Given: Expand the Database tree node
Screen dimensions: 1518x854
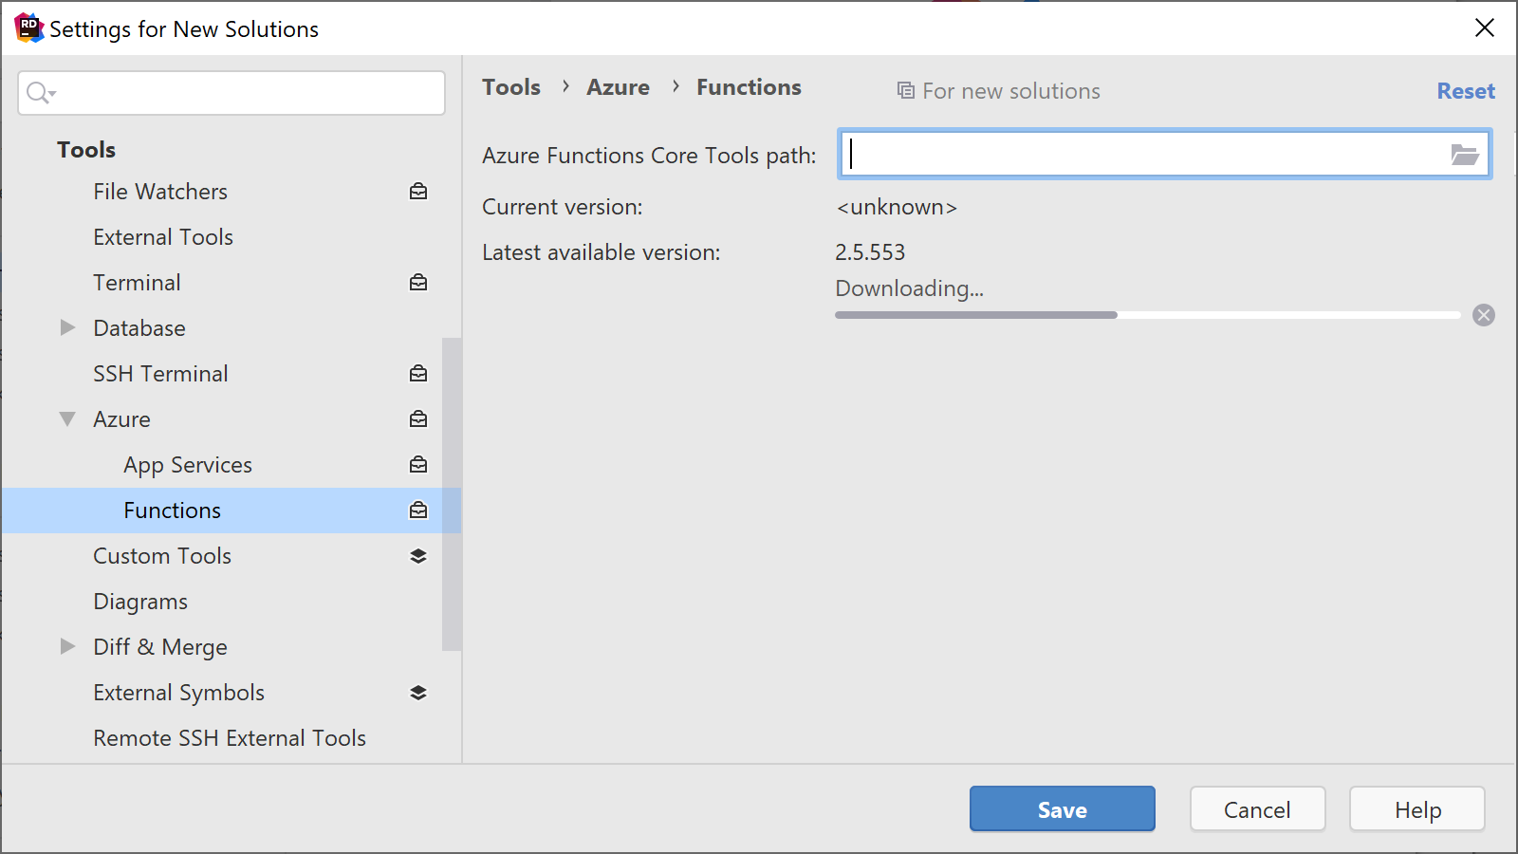Looking at the screenshot, I should [67, 328].
